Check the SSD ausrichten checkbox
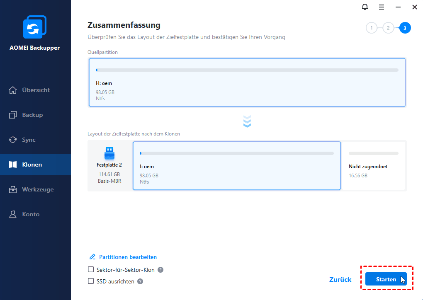423x300 pixels. tap(91, 281)
